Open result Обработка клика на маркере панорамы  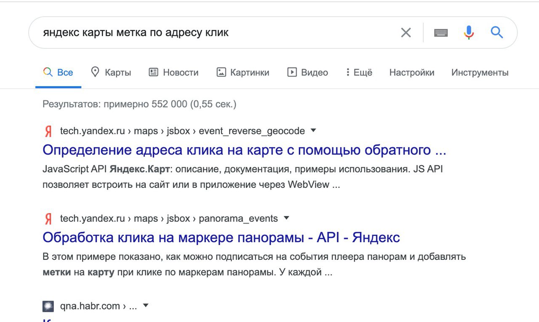coord(221,238)
